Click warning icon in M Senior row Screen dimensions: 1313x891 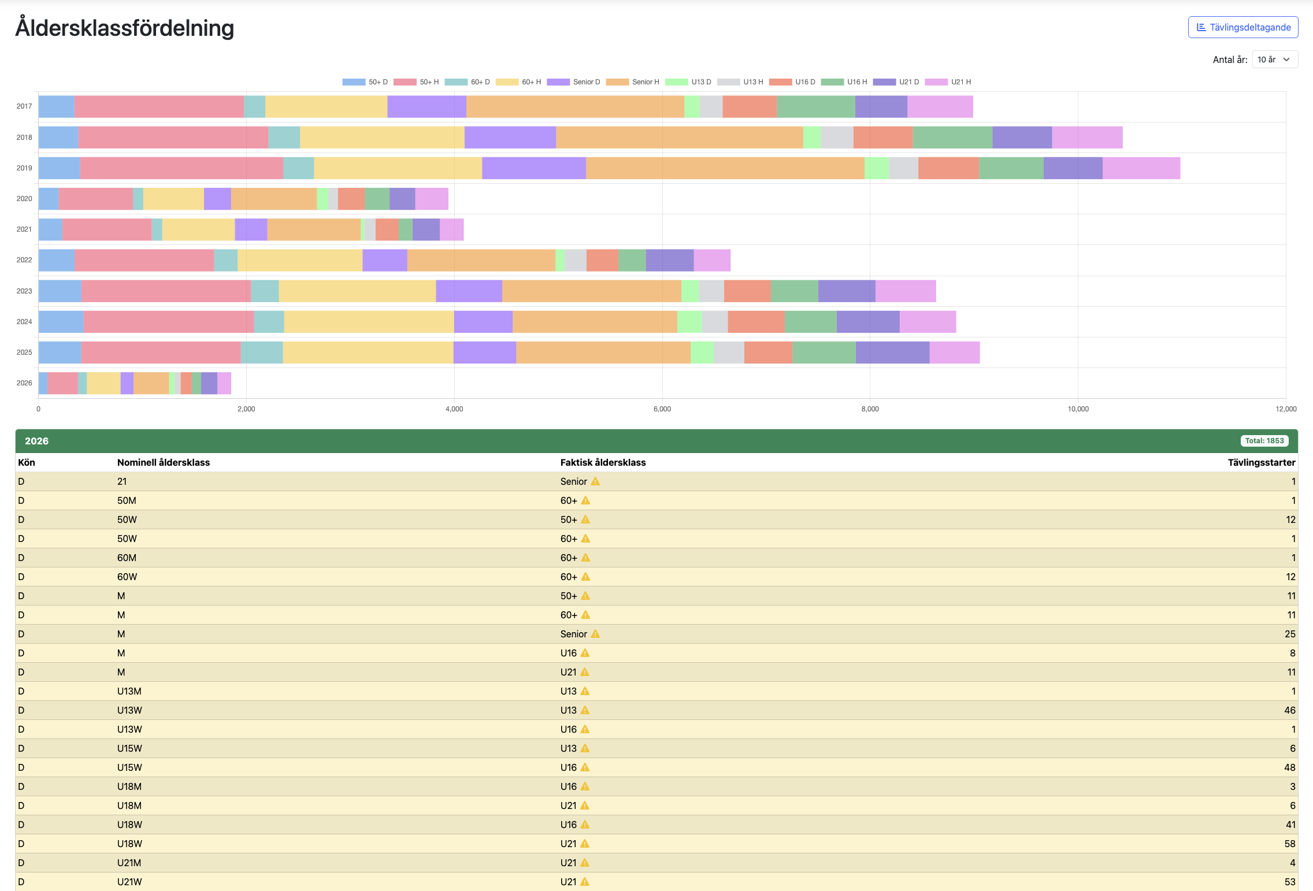point(595,634)
